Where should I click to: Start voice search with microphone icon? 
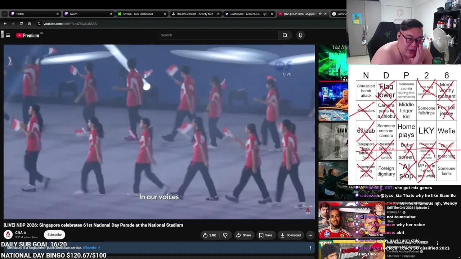tap(300, 35)
